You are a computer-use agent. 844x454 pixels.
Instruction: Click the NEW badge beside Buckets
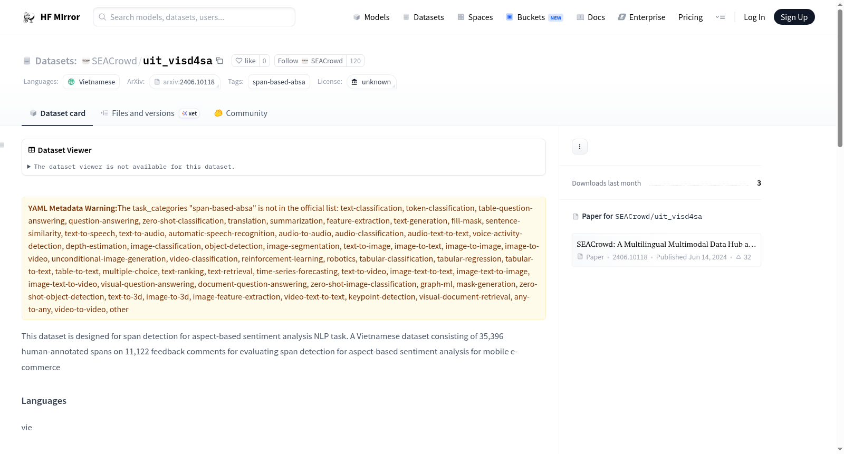(x=556, y=18)
